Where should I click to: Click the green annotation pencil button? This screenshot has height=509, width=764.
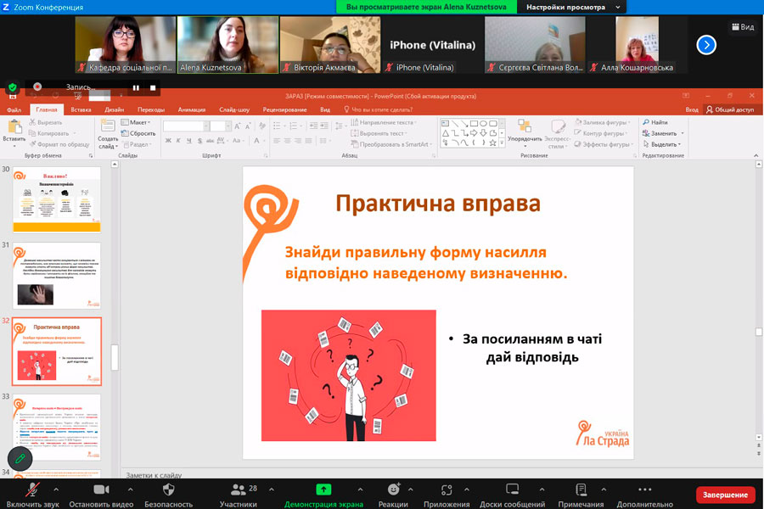click(x=20, y=459)
